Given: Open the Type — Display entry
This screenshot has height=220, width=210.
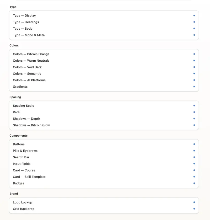Looking at the screenshot, I should coord(24,15).
